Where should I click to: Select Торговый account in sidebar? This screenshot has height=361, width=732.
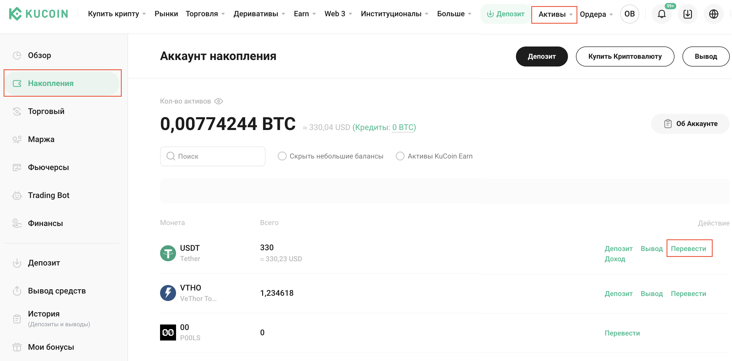tap(46, 111)
